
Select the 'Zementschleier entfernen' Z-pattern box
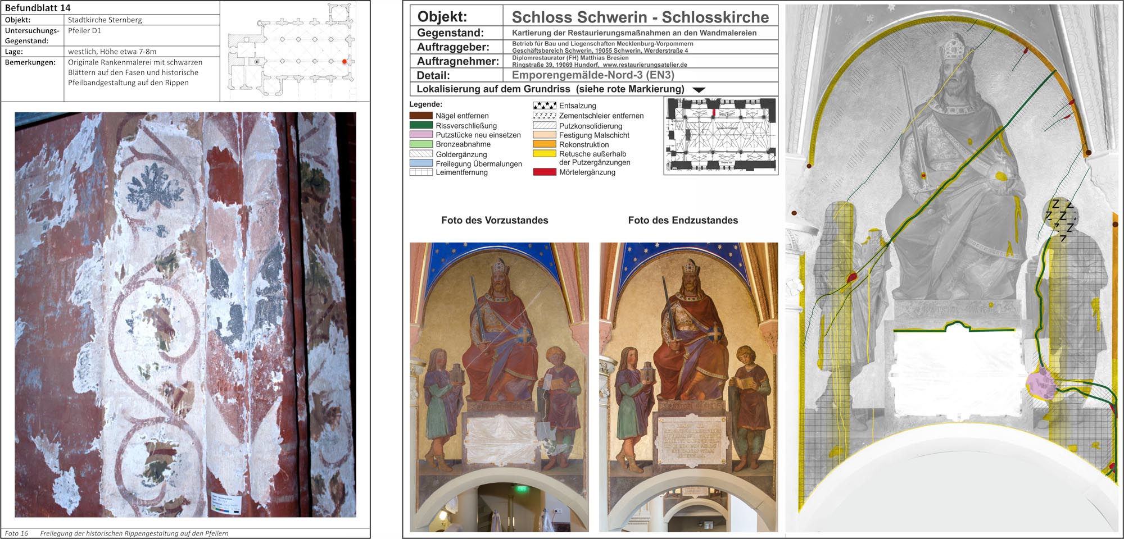545,116
